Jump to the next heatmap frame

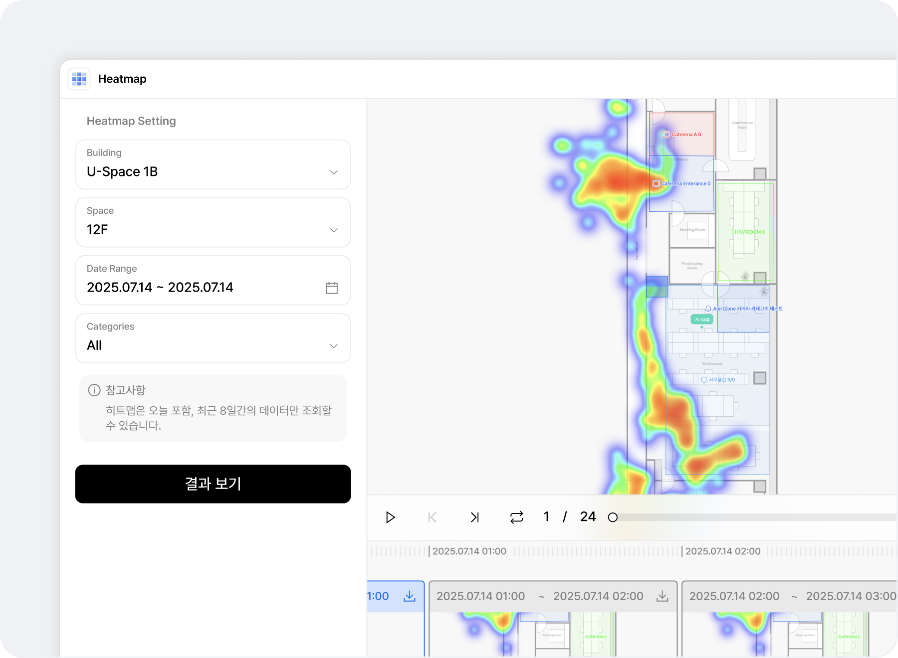tap(474, 517)
